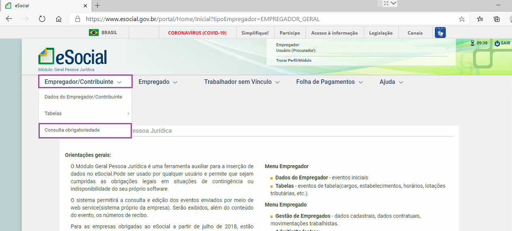512x231 pixels.
Task: Click the Menu Empregado heading
Action: (286, 205)
